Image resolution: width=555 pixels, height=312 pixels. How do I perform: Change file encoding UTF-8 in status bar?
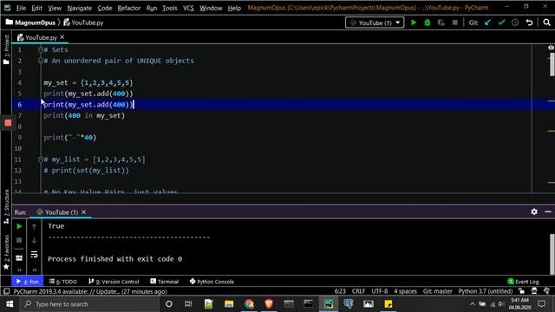point(380,291)
